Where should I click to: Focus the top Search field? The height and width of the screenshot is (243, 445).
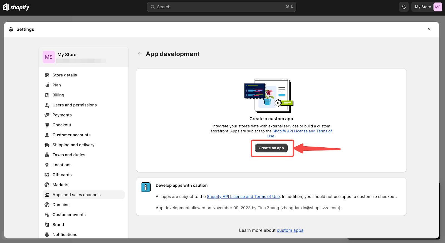coord(221,7)
